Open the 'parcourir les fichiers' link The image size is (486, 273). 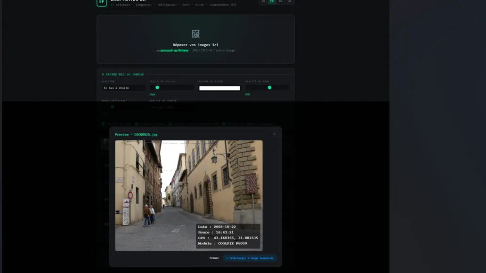point(174,50)
